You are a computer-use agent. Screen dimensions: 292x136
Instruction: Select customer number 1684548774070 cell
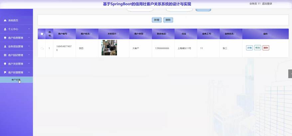[64, 48]
